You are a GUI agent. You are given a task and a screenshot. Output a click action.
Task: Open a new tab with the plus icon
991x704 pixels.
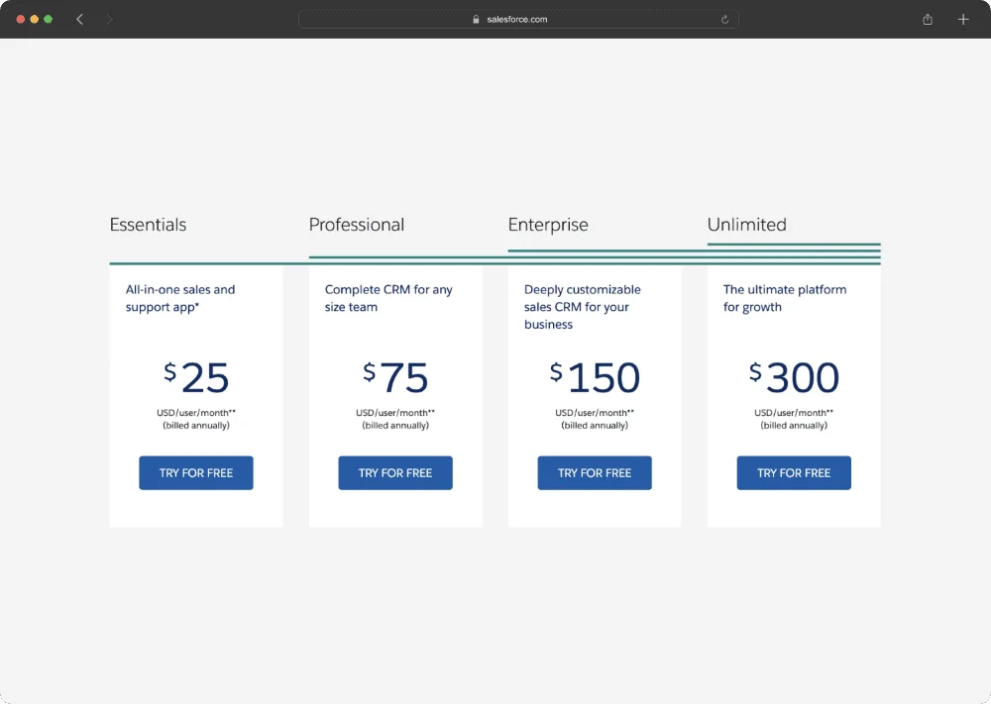point(963,19)
